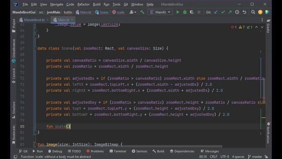This screenshot has height=159, width=282.
Task: Change line separator CRLF
Action: (213, 157)
